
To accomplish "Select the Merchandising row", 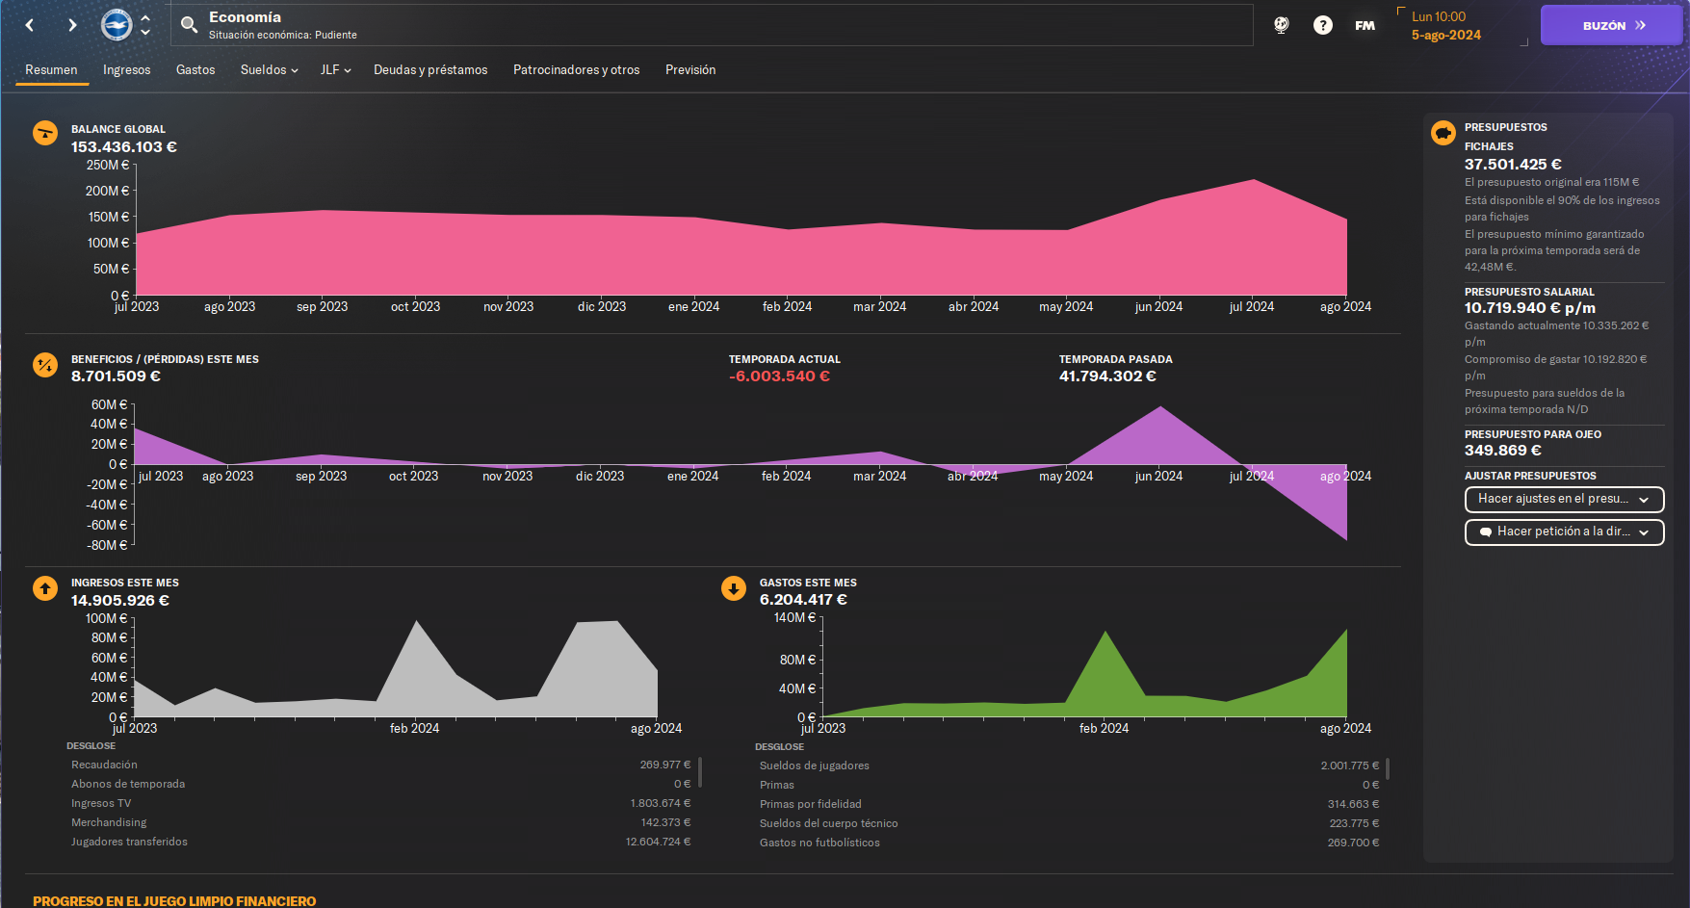I will [x=380, y=822].
